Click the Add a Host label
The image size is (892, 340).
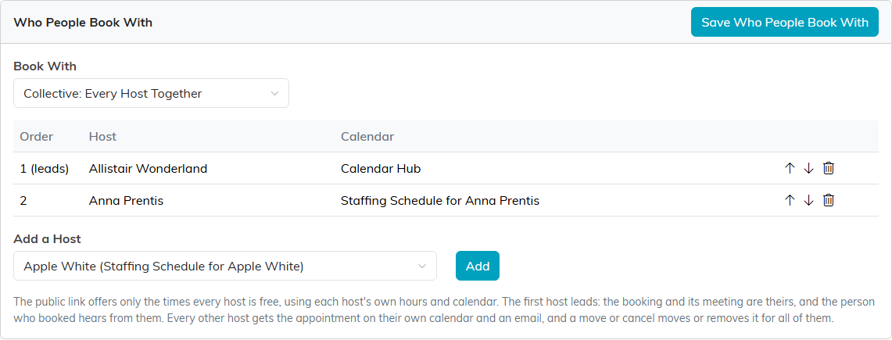pos(47,239)
